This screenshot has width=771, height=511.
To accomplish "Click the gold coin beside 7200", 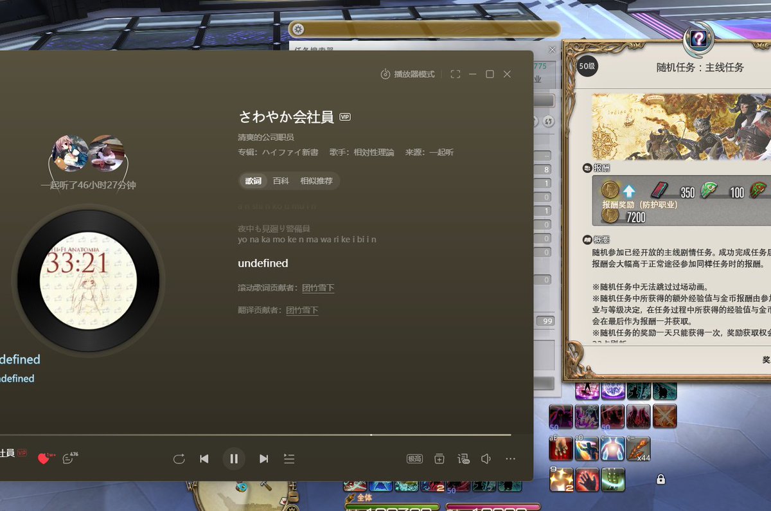I will coord(610,216).
